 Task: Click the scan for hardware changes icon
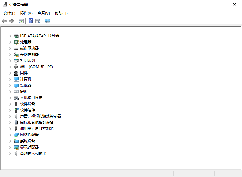pos(47,21)
